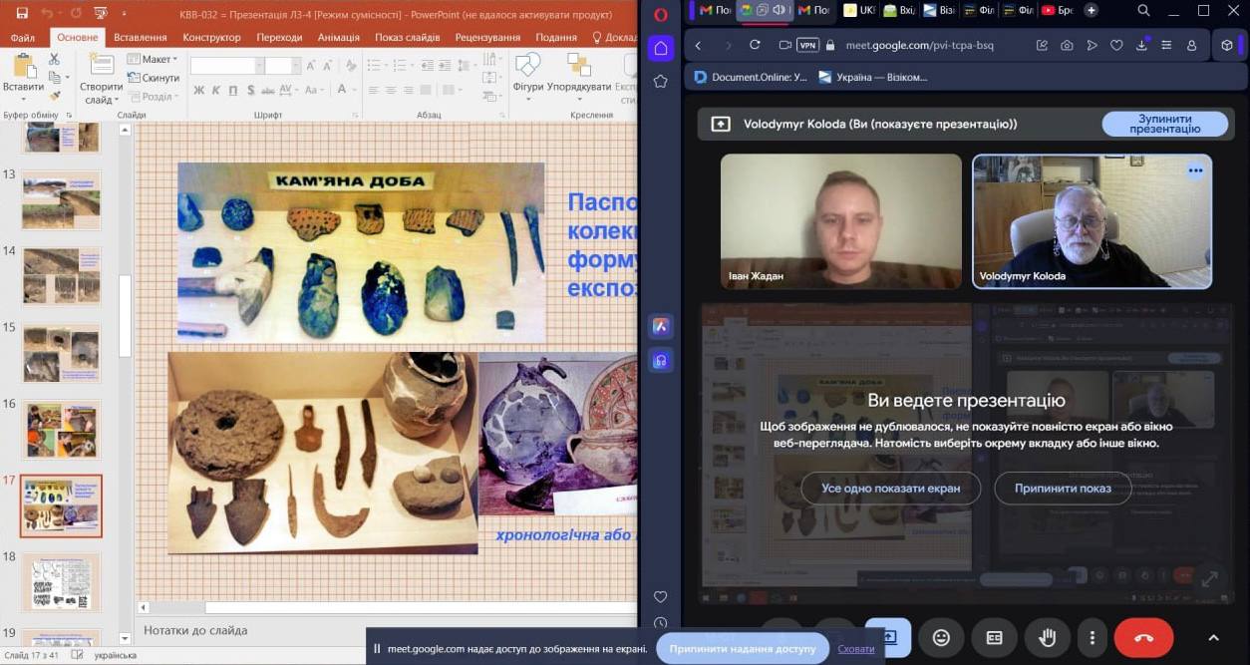
Task: Toggle closed captions in Google Meet
Action: (x=994, y=638)
